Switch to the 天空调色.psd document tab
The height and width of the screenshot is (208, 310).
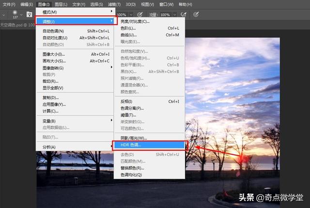click(17, 25)
